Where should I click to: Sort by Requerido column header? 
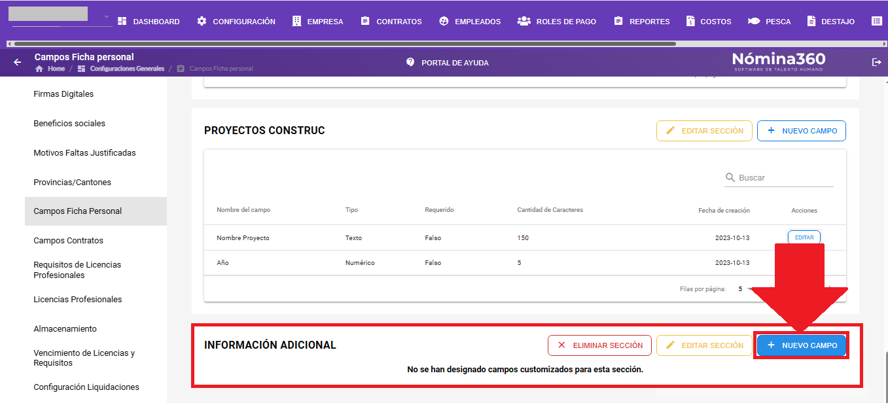[x=439, y=210]
